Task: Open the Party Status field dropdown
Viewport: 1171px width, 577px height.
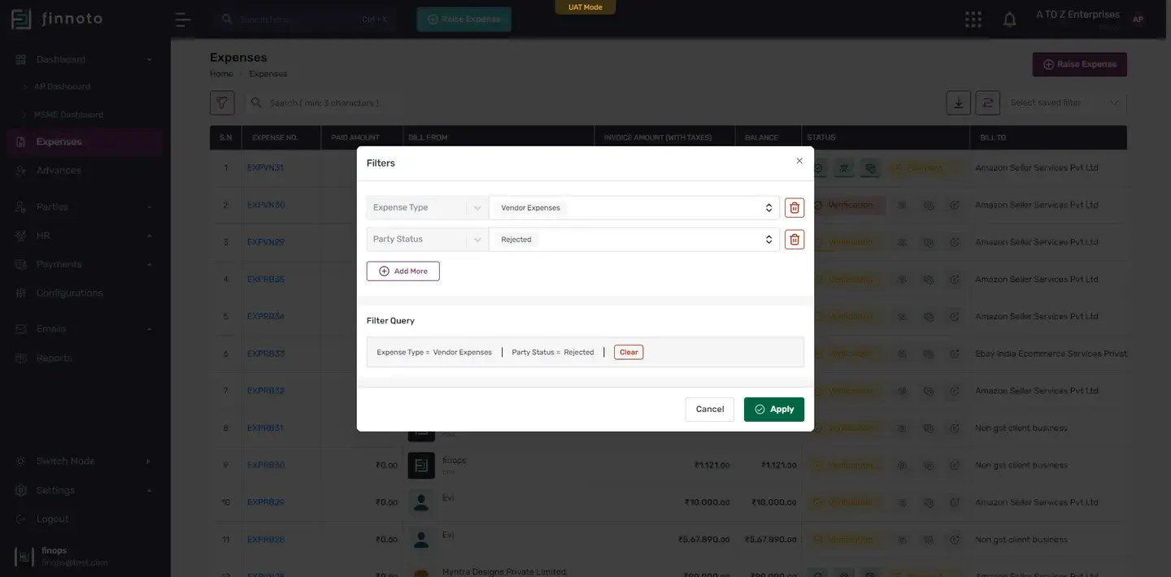Action: click(427, 240)
